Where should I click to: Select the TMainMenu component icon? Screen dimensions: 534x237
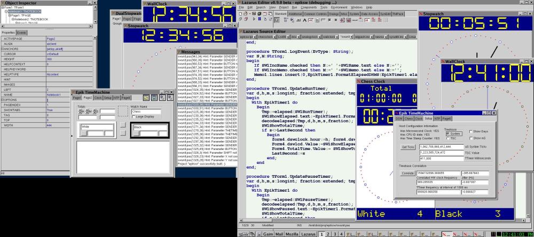pos(286,20)
